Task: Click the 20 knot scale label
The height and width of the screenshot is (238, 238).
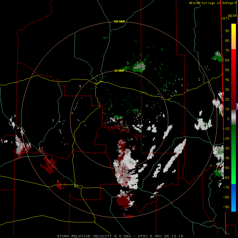Action: point(227,99)
